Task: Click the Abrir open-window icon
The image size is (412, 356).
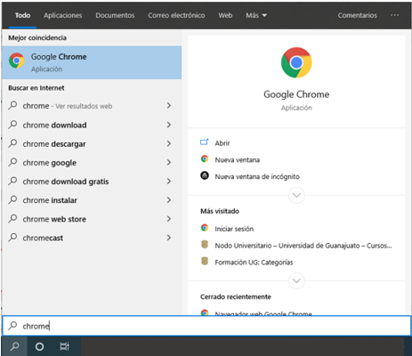Action: click(205, 142)
